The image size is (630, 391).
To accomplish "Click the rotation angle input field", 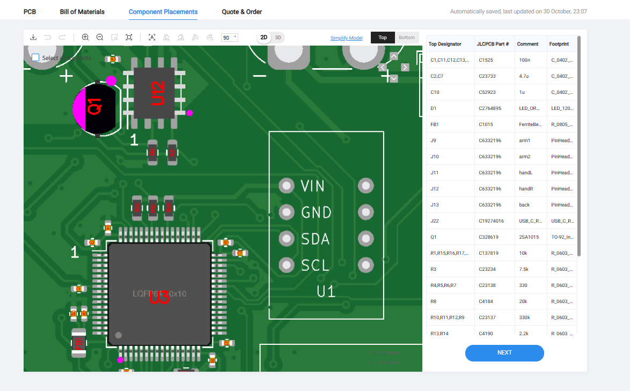I will 228,38.
